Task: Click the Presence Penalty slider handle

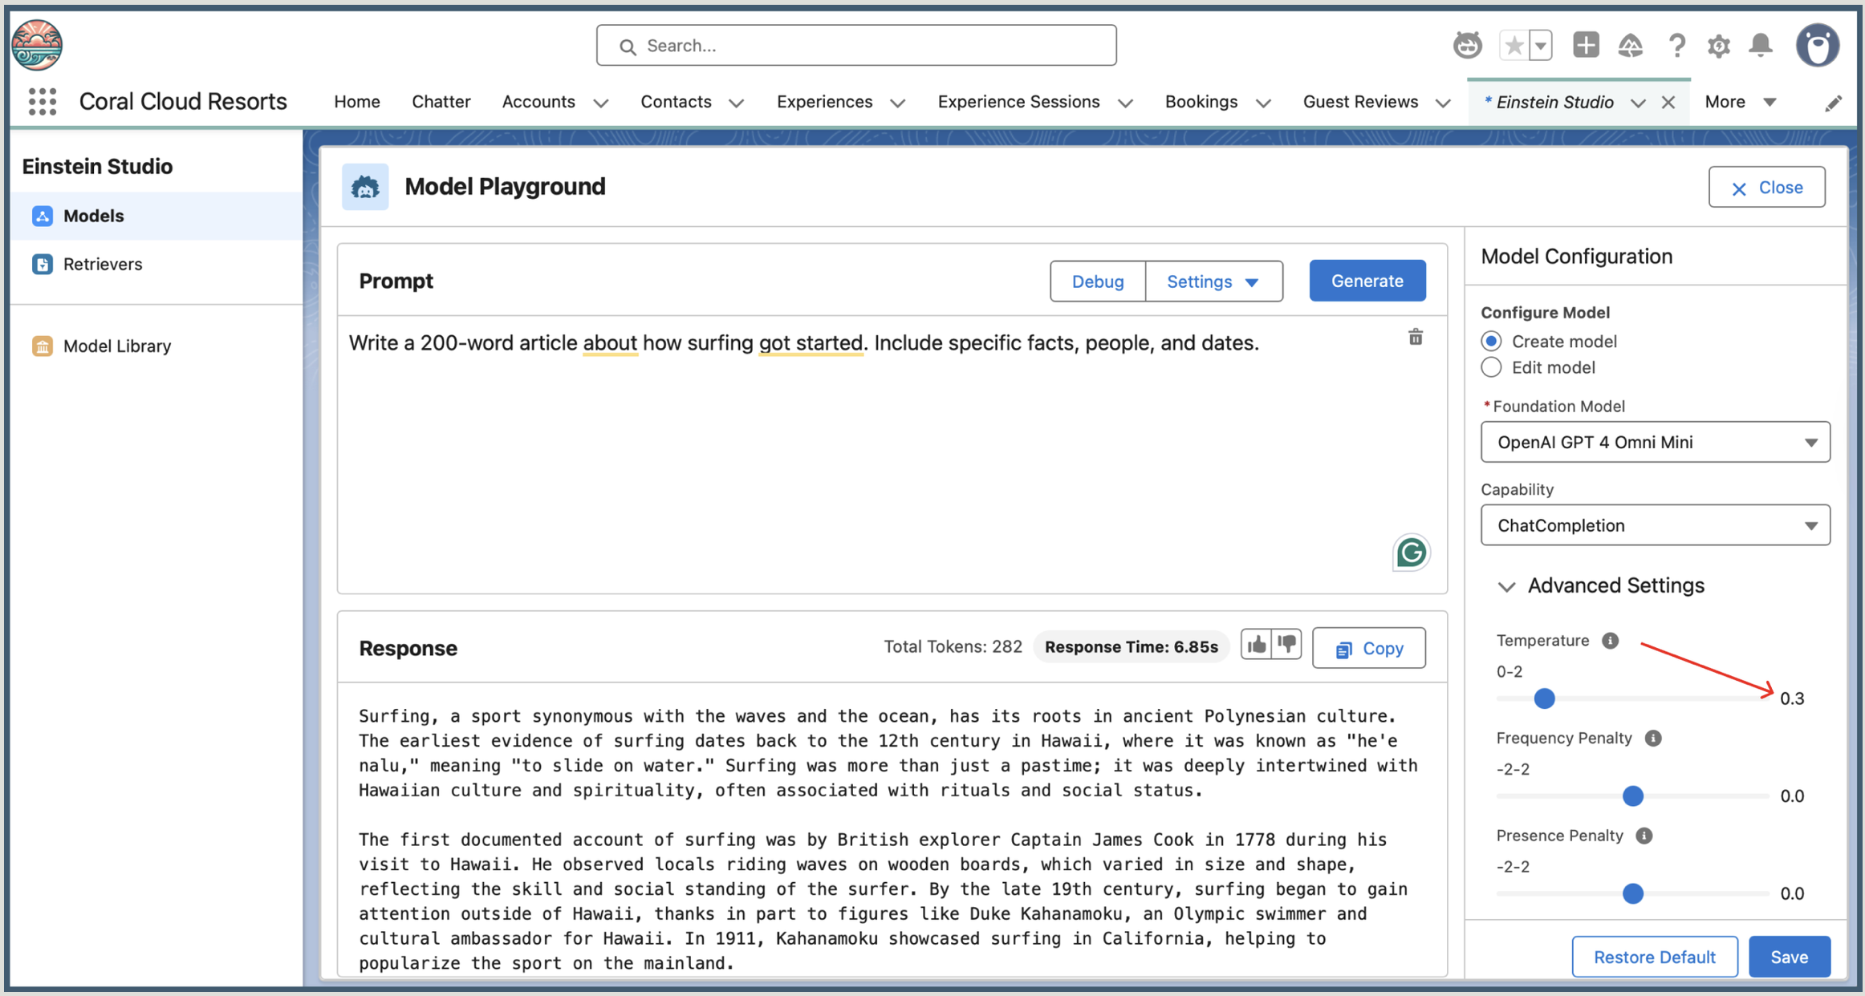Action: pos(1633,894)
